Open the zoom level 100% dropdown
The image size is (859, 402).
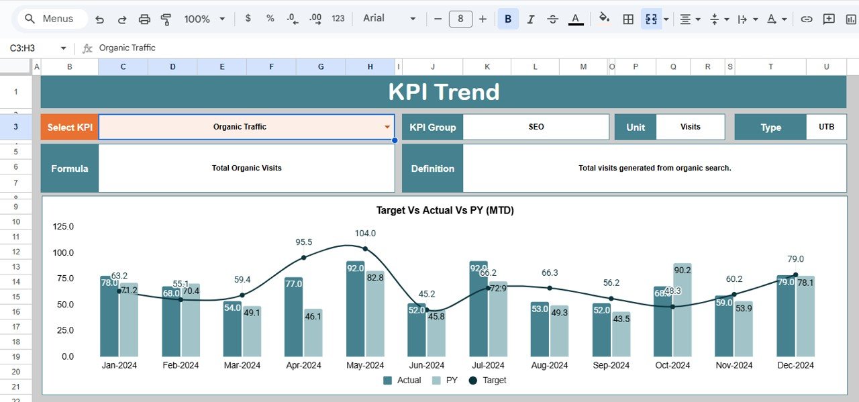click(204, 19)
